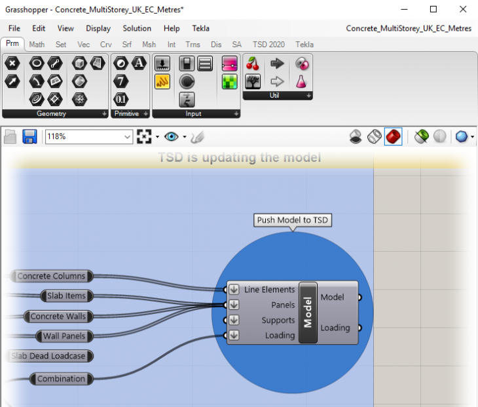Select the pink flask util icon
The image size is (478, 407).
[301, 81]
